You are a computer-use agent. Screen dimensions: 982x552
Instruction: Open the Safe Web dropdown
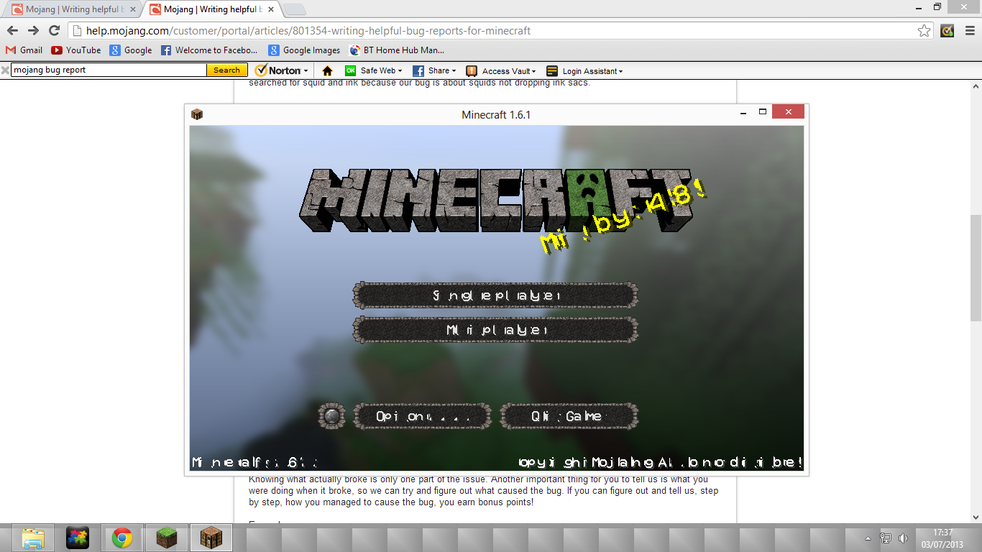(373, 70)
